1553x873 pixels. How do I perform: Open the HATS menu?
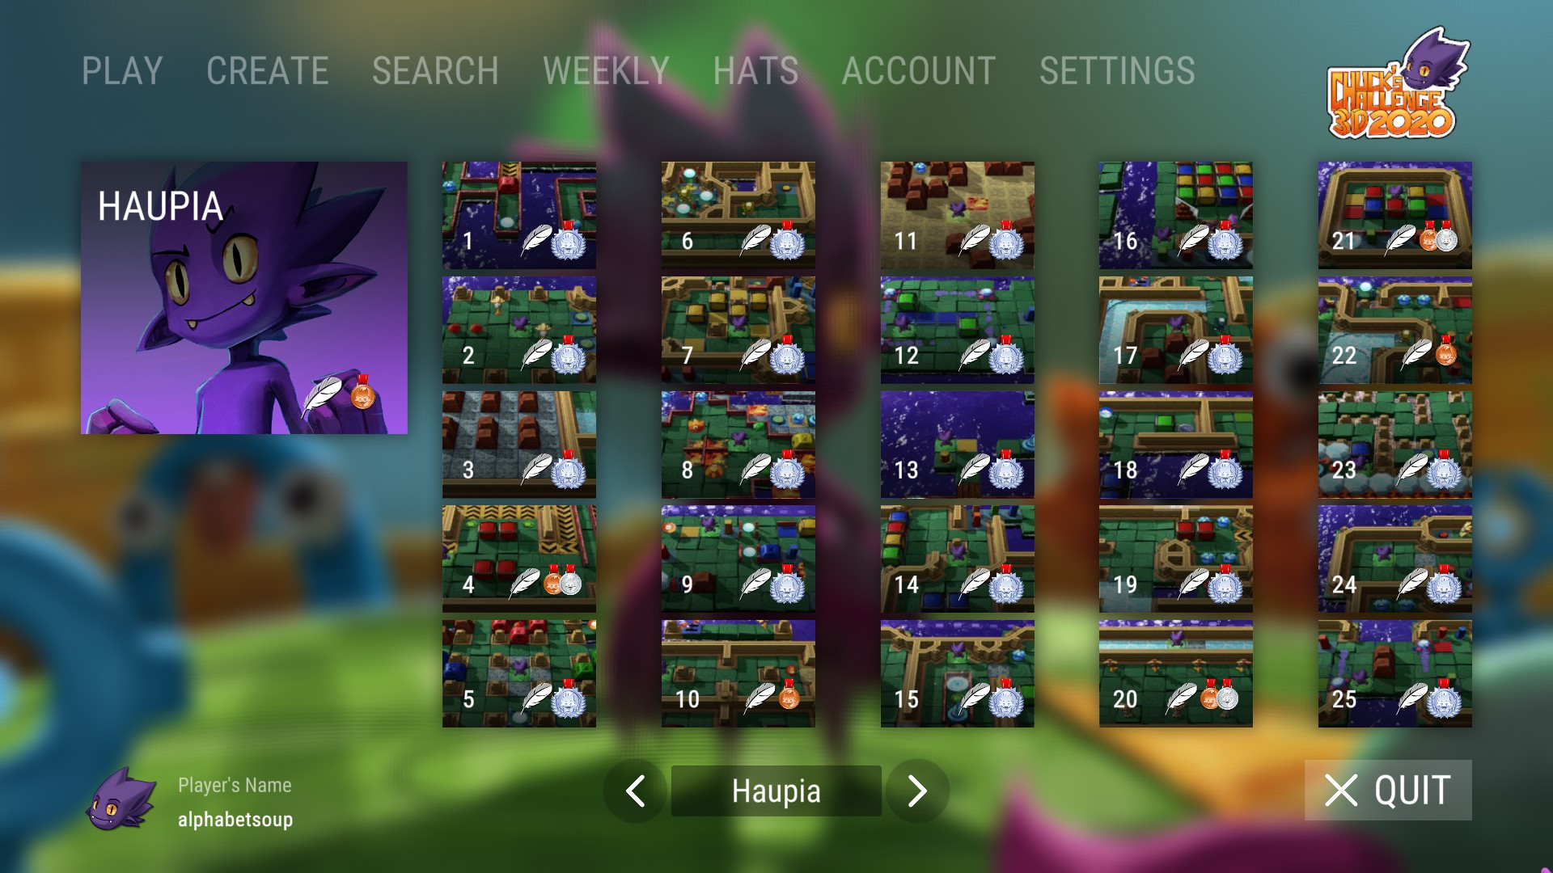pyautogui.click(x=755, y=71)
